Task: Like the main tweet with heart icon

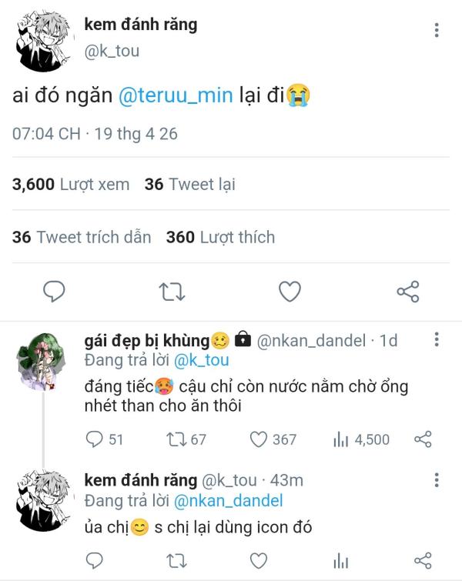Action: pyautogui.click(x=290, y=291)
